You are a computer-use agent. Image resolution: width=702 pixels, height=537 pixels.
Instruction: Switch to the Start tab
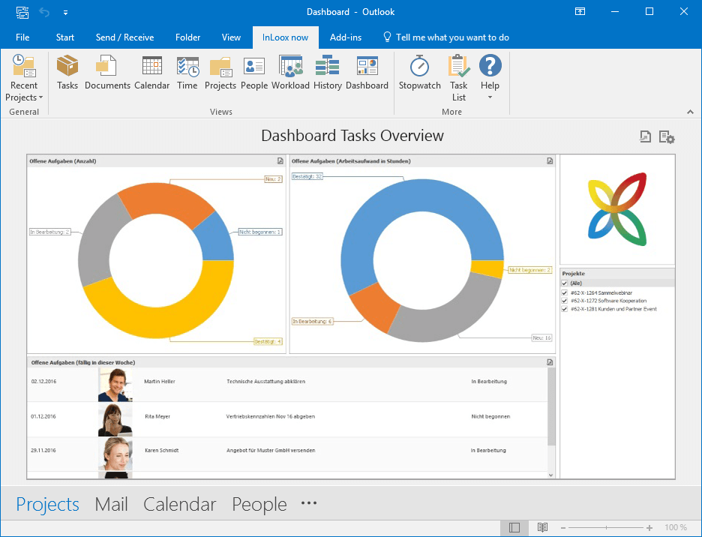pos(65,37)
